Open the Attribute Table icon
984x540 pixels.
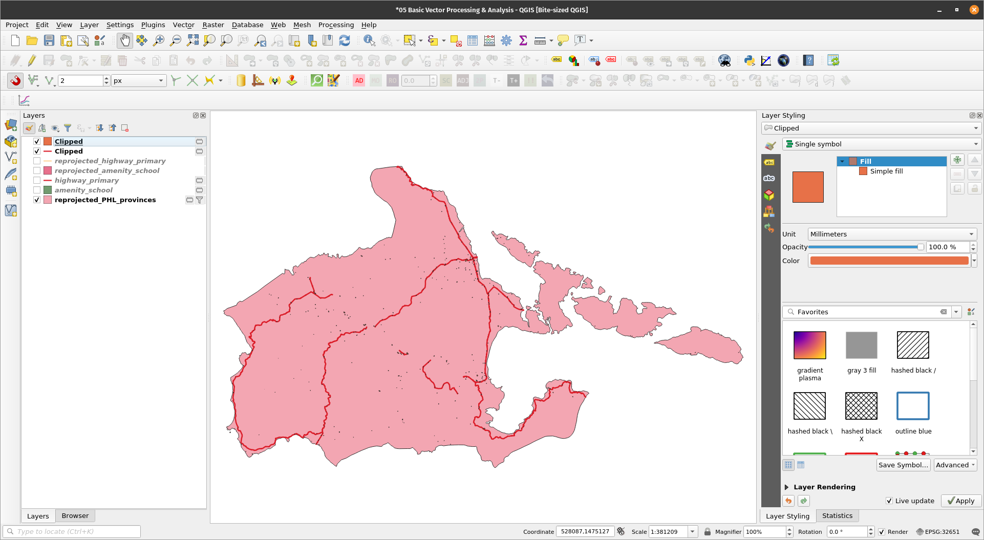473,40
